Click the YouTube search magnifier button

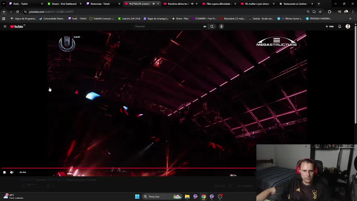212,27
